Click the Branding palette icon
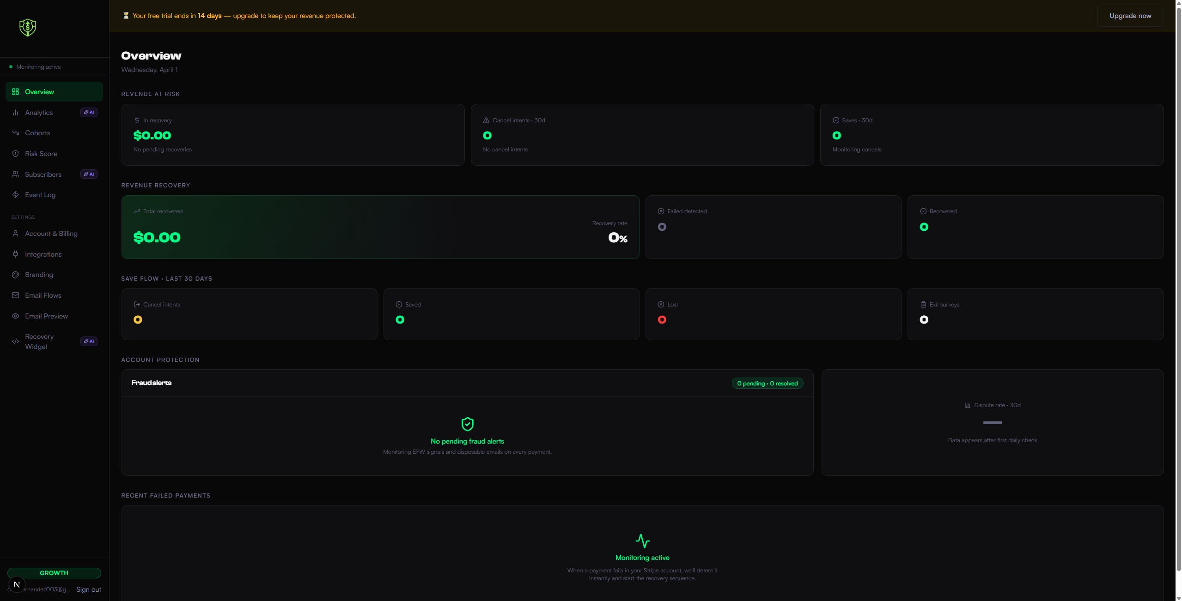This screenshot has height=601, width=1182. [x=15, y=274]
